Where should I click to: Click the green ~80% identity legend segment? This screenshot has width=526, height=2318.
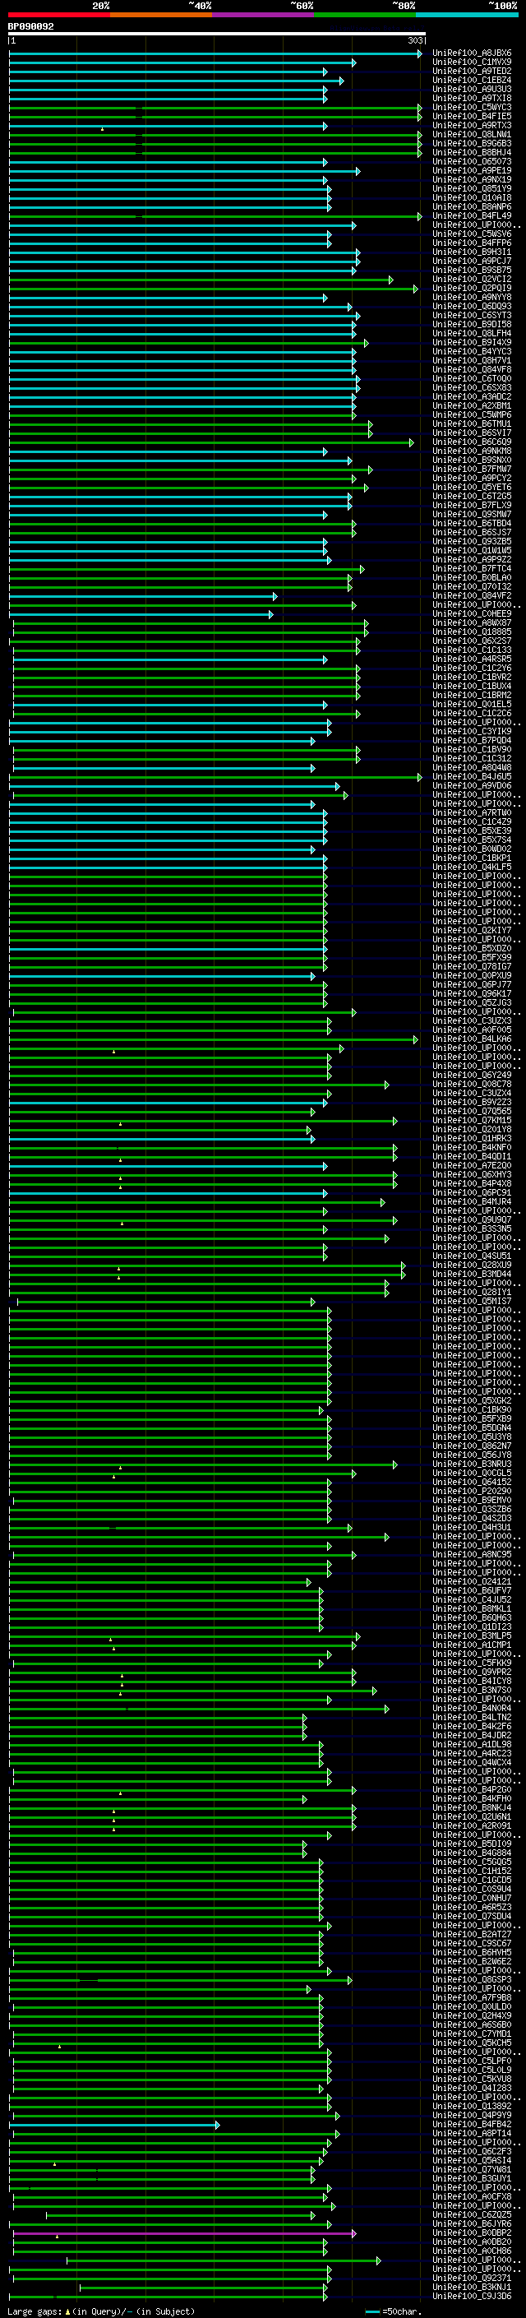[365, 15]
